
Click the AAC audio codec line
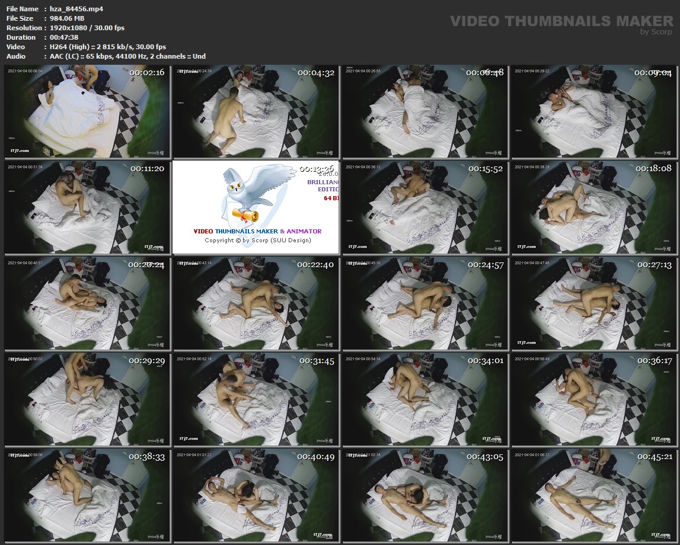(127, 56)
